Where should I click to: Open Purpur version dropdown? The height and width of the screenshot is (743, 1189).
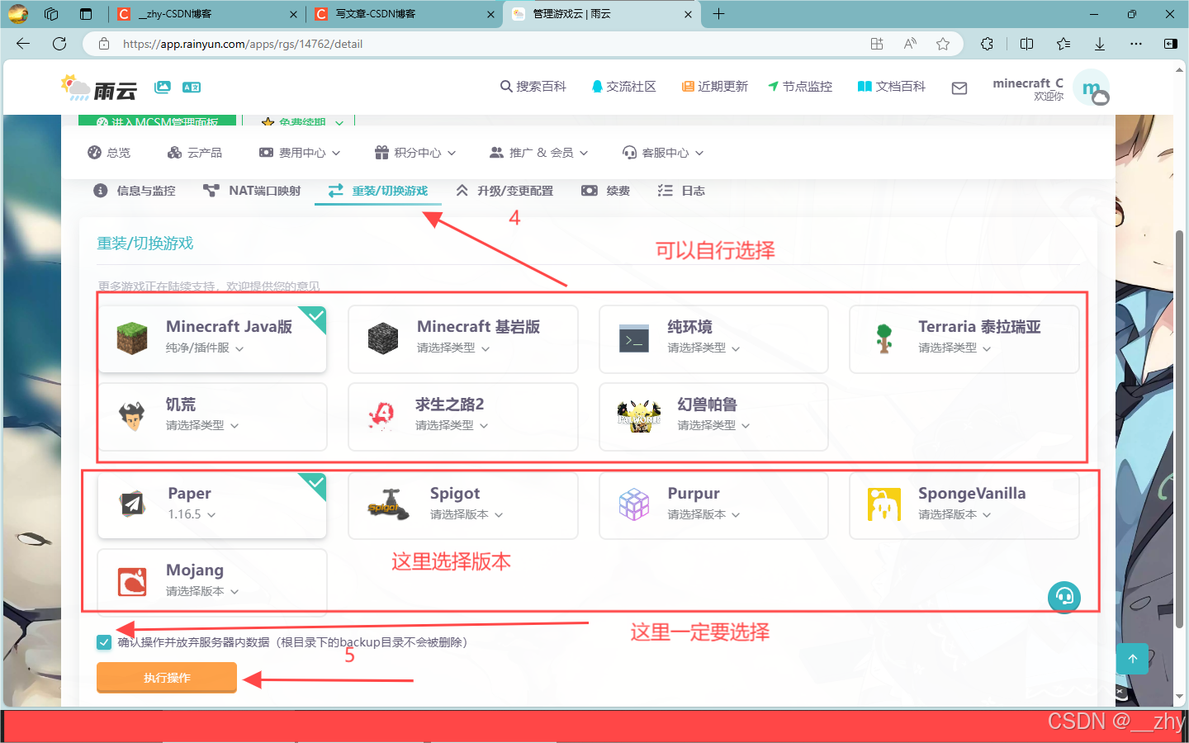(x=703, y=514)
